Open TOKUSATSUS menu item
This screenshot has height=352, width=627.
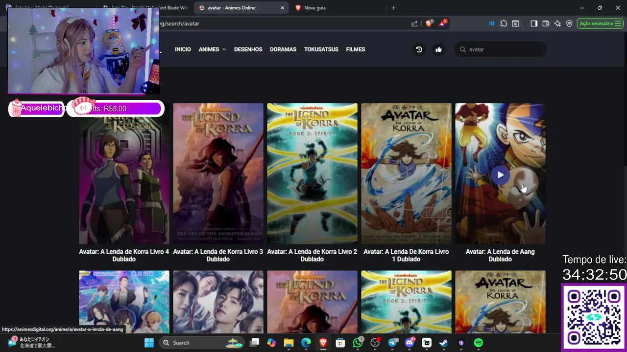(x=321, y=49)
